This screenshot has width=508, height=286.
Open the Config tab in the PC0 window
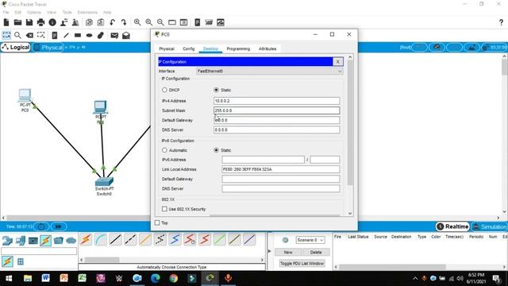tap(189, 48)
